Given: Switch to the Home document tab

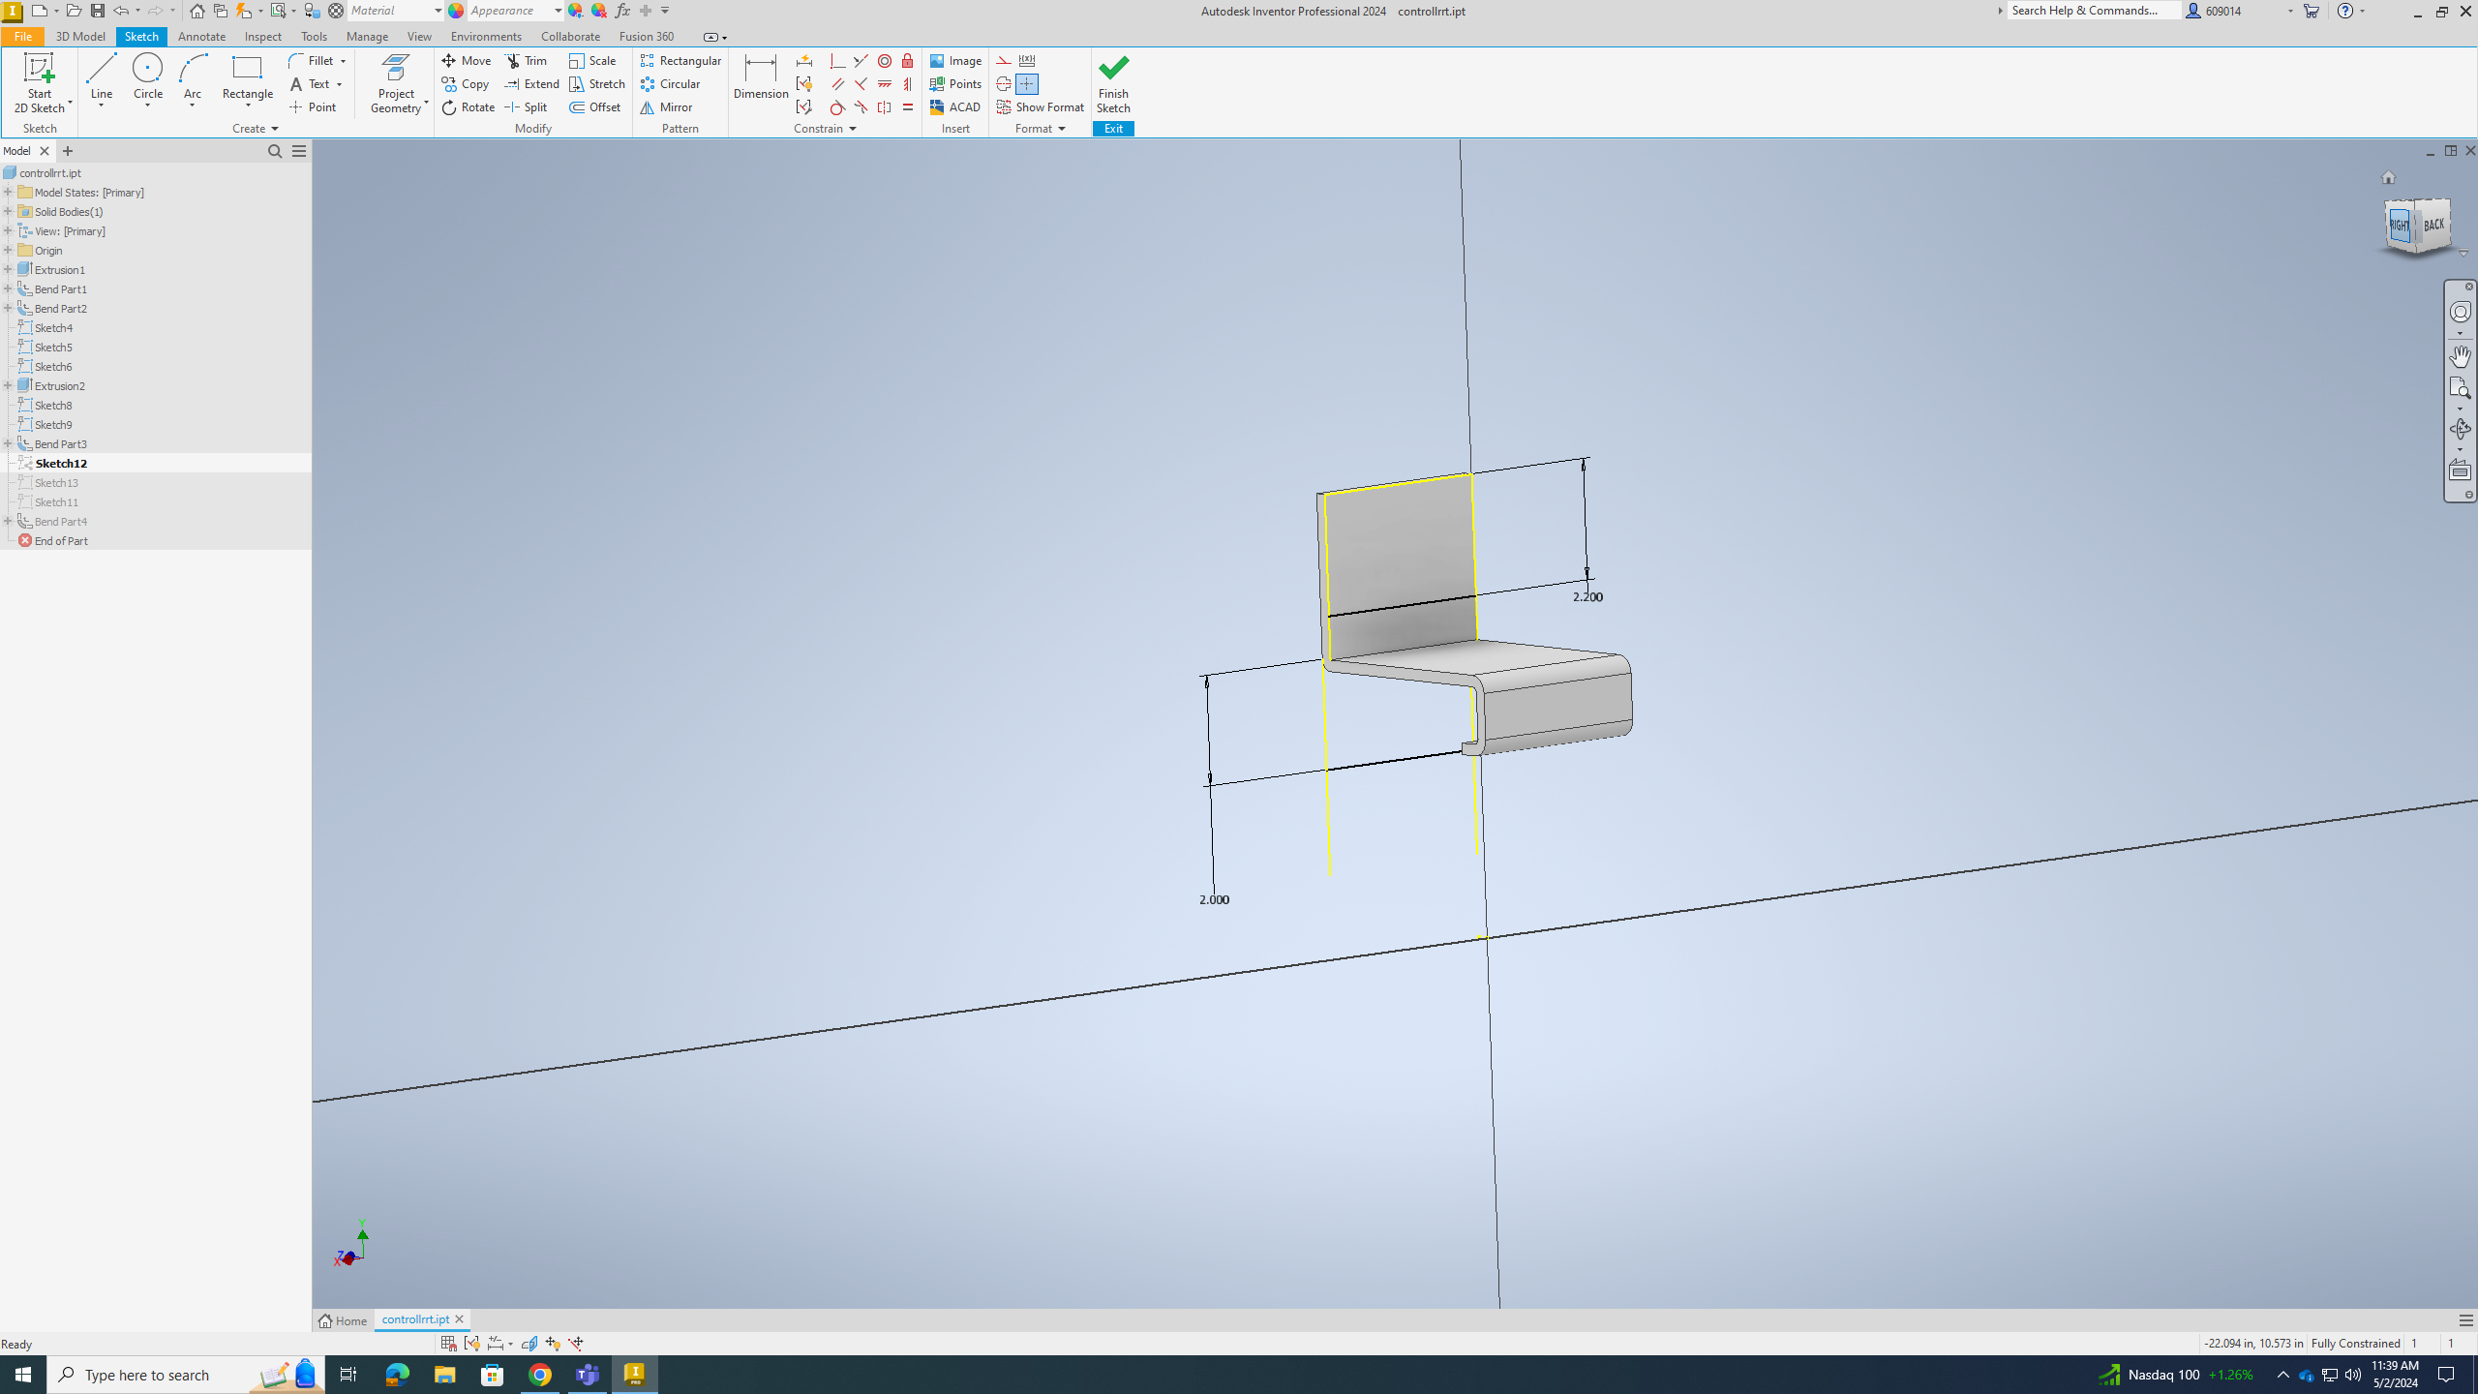Looking at the screenshot, I should pos(344,1320).
